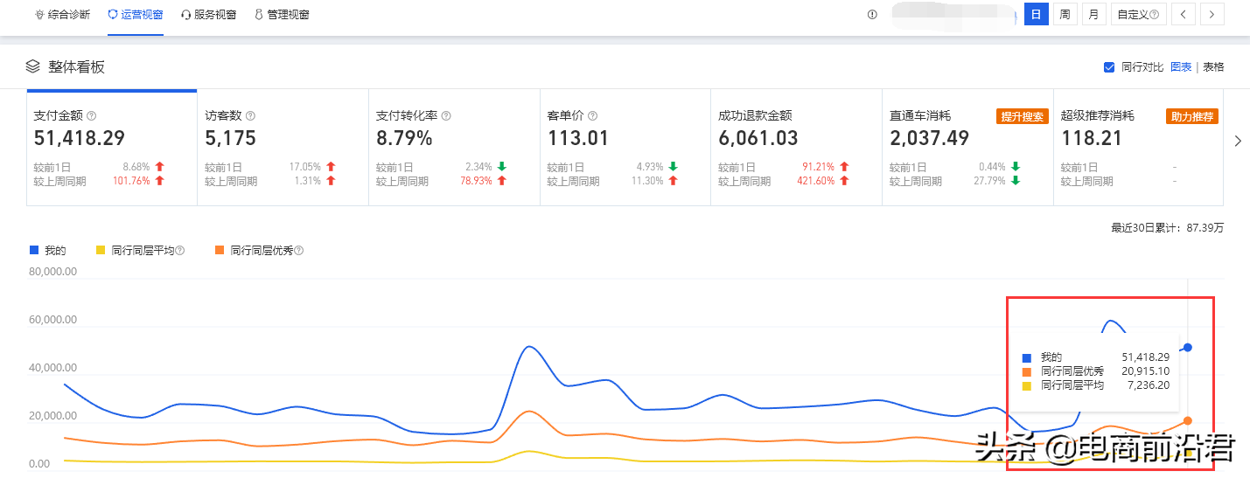Select the 日 day granularity button
Screen dimensions: 1250x478
tap(1036, 15)
